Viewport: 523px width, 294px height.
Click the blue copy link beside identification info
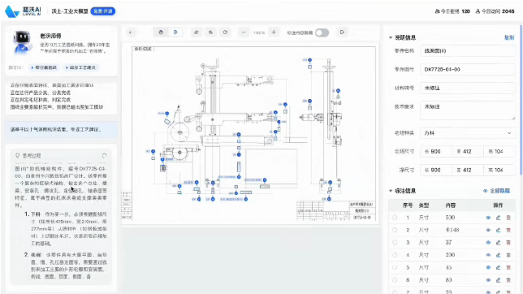[509, 37]
